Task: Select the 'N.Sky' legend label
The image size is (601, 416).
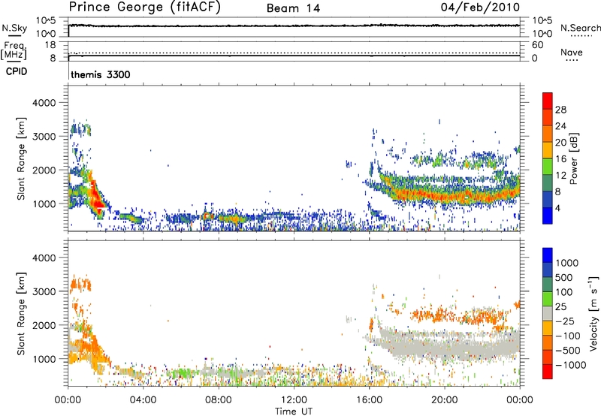Action: pos(14,28)
